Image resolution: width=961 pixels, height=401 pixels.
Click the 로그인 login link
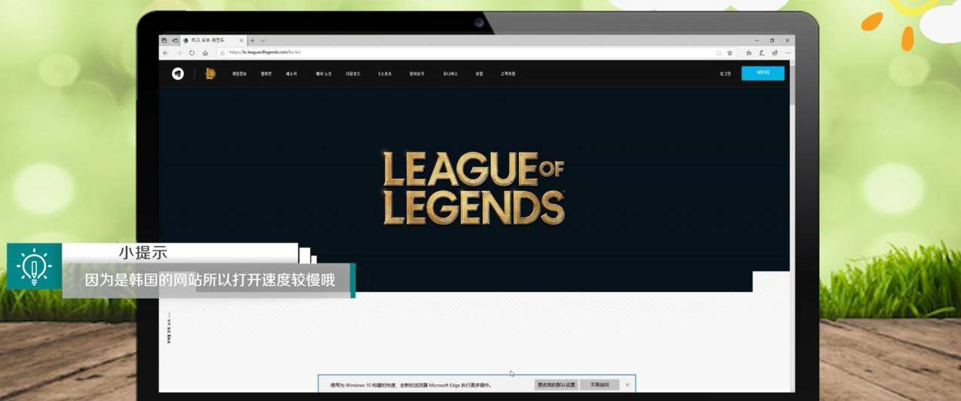click(725, 74)
